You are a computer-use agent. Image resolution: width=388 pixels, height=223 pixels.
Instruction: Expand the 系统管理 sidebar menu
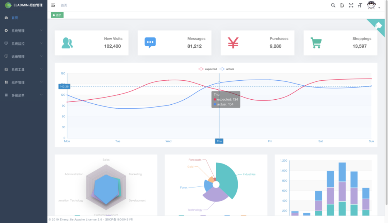point(23,31)
